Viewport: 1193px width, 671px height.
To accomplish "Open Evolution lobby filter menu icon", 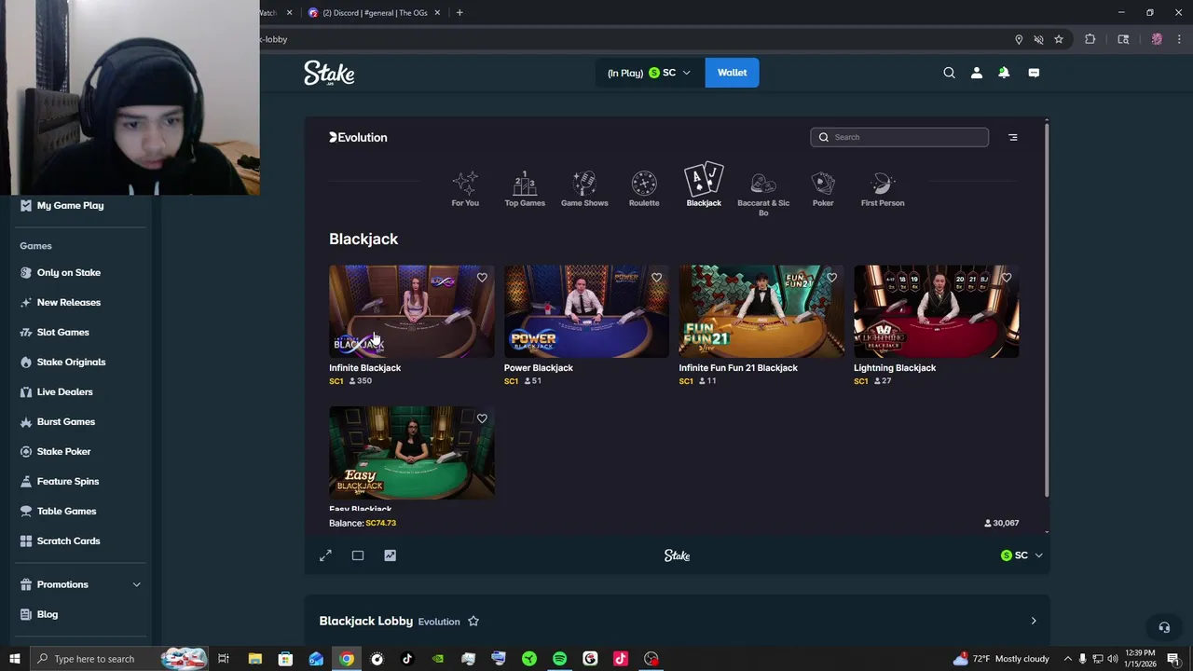I will [x=1013, y=137].
